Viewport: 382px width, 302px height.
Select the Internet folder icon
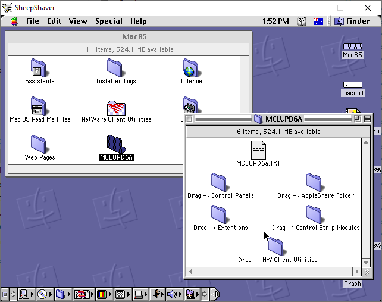192,69
